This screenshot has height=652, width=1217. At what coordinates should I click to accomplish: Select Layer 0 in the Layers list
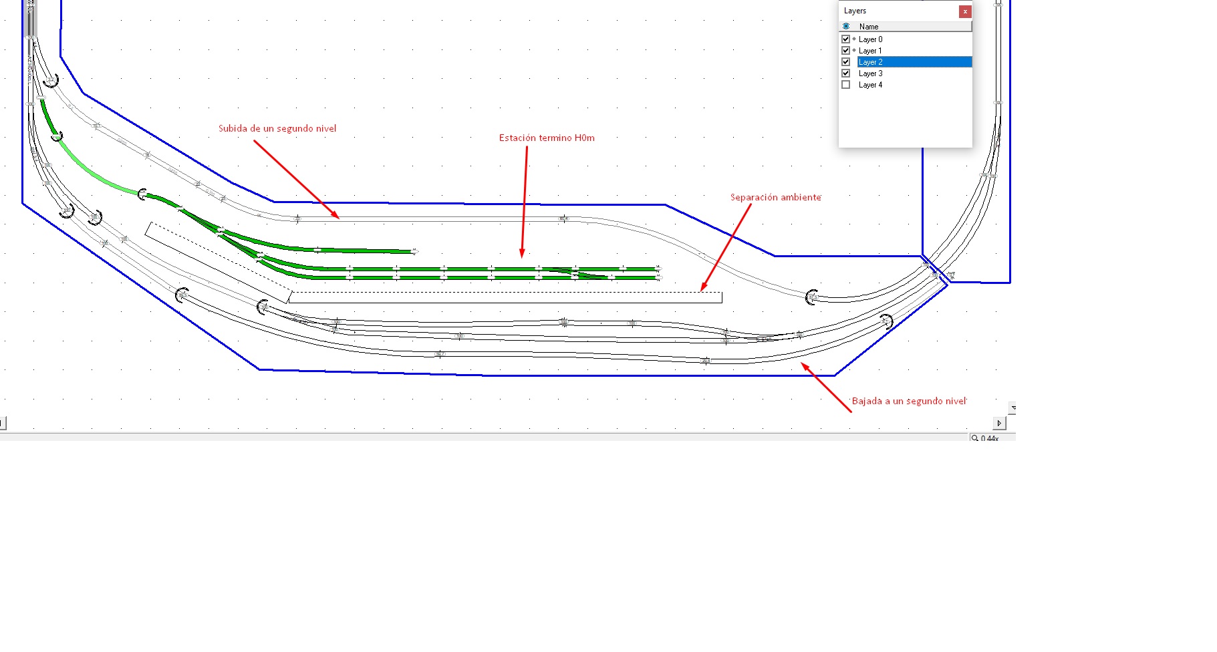(x=870, y=39)
